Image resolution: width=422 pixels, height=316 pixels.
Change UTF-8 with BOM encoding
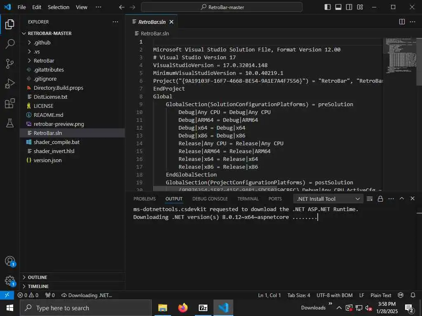click(335, 295)
